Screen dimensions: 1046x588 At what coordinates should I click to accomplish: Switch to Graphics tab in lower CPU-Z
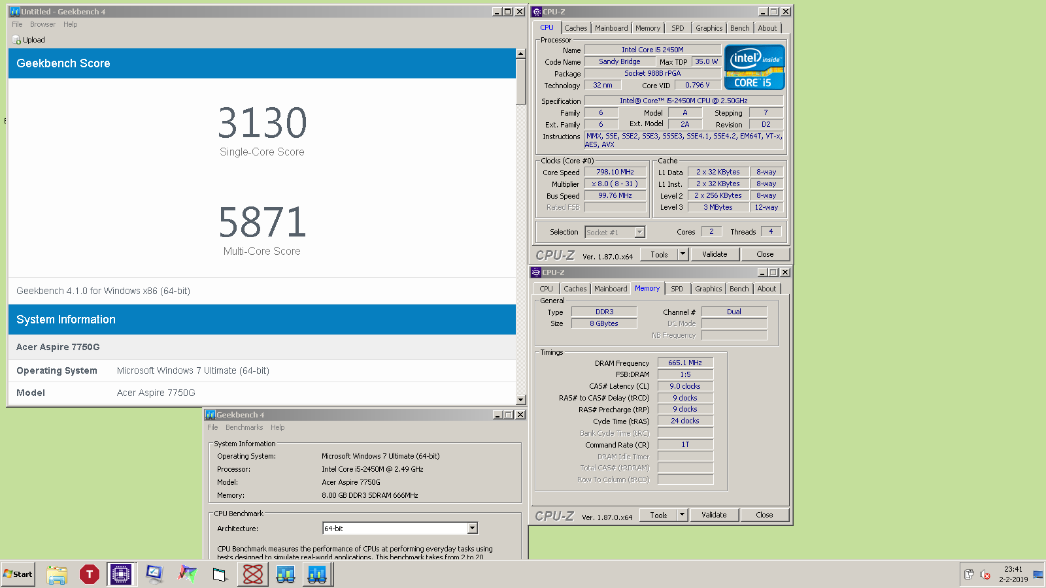pos(709,289)
